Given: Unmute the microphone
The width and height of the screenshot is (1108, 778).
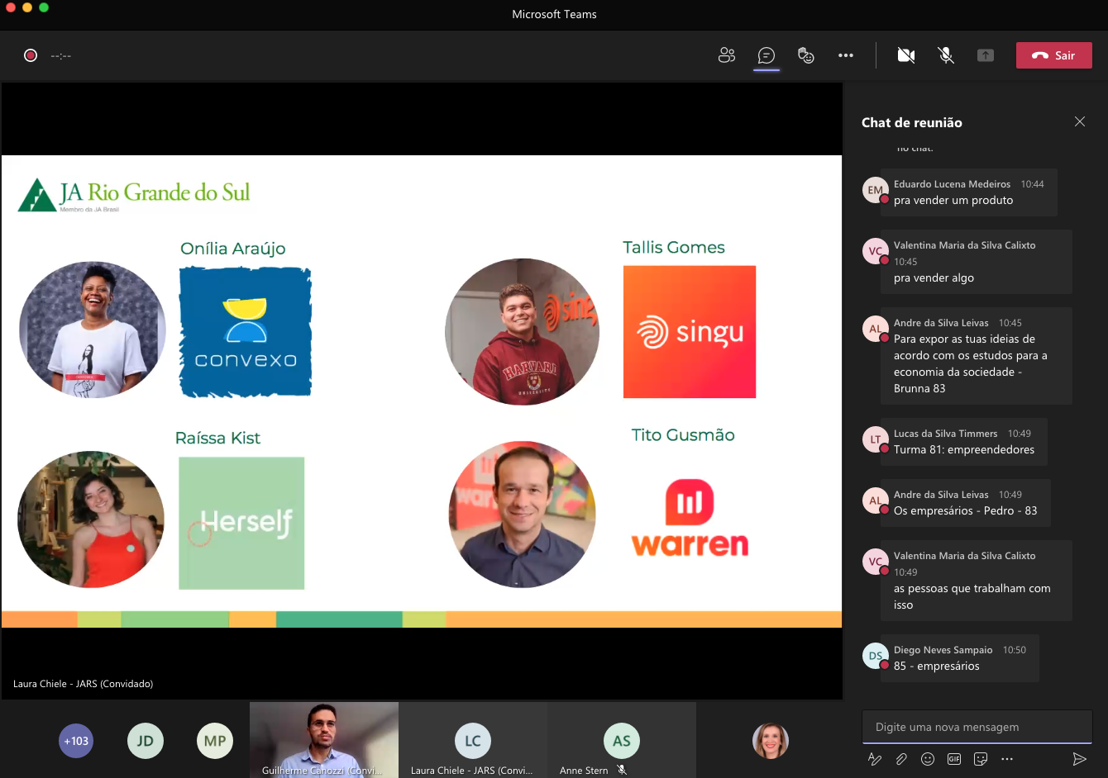Looking at the screenshot, I should pyautogui.click(x=946, y=55).
